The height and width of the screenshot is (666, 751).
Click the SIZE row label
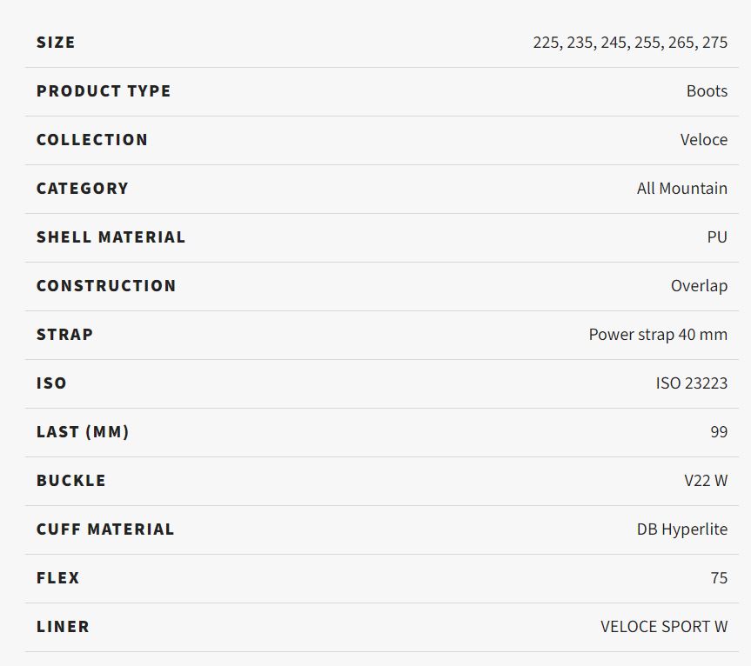tap(56, 43)
